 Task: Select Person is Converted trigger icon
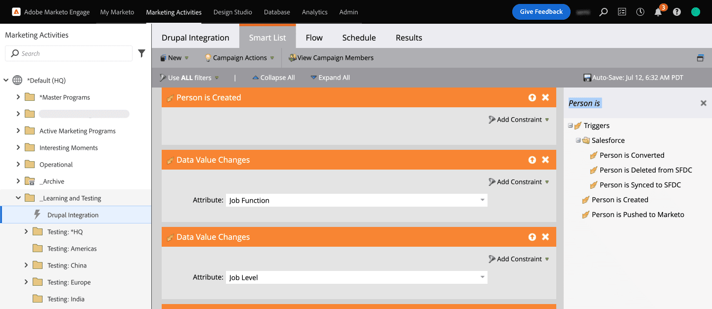pyautogui.click(x=594, y=155)
